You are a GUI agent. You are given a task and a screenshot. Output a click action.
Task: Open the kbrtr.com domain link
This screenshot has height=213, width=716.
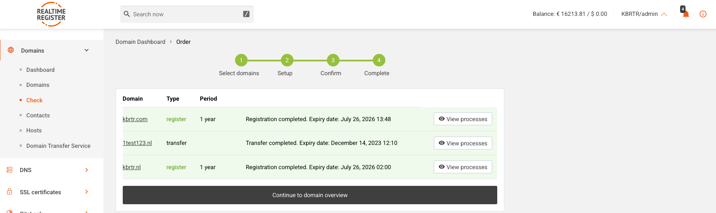point(135,119)
